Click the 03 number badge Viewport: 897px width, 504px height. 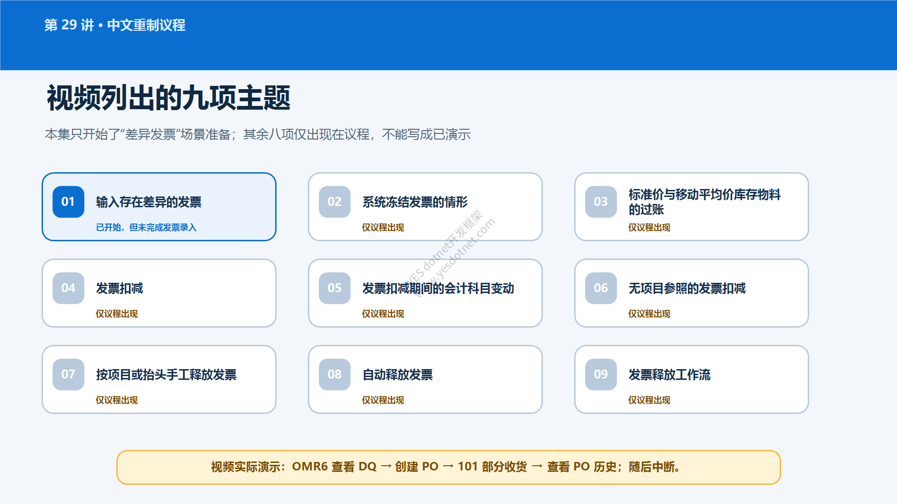click(601, 202)
